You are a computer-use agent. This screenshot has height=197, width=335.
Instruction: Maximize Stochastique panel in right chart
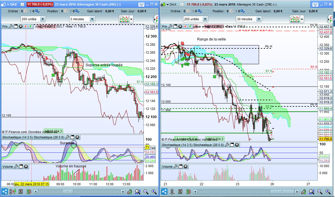[232, 145]
